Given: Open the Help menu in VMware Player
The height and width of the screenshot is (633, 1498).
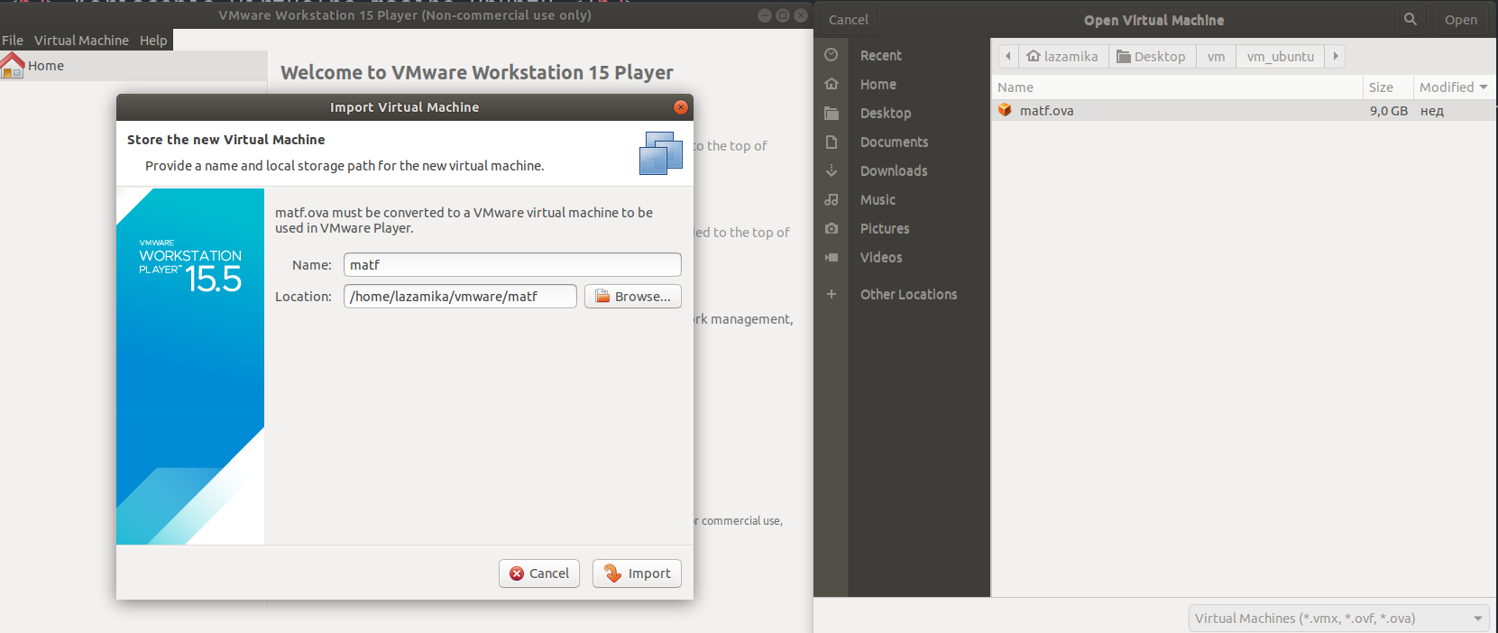Looking at the screenshot, I should (x=153, y=41).
